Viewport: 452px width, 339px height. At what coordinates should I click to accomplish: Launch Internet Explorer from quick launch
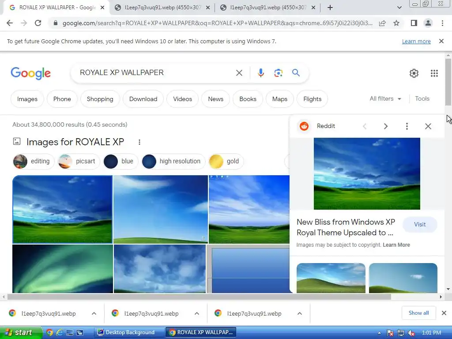coord(60,333)
